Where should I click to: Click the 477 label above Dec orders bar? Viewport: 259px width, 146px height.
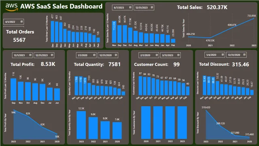tap(52, 17)
